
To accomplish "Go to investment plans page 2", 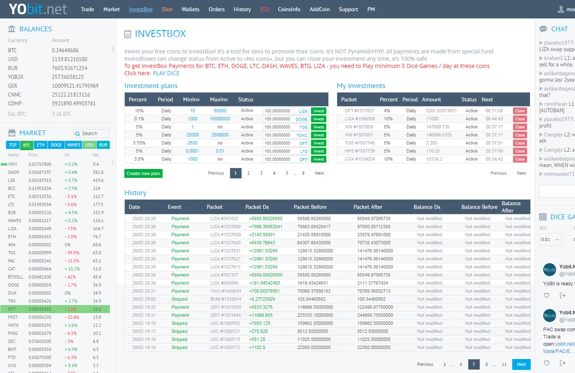I will click(248, 173).
